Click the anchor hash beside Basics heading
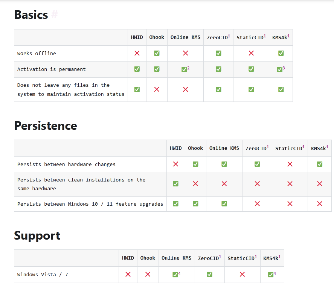 (55, 15)
